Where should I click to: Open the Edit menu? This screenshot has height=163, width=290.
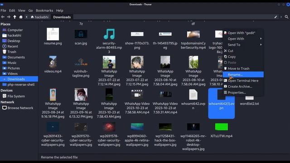pyautogui.click(x=12, y=10)
